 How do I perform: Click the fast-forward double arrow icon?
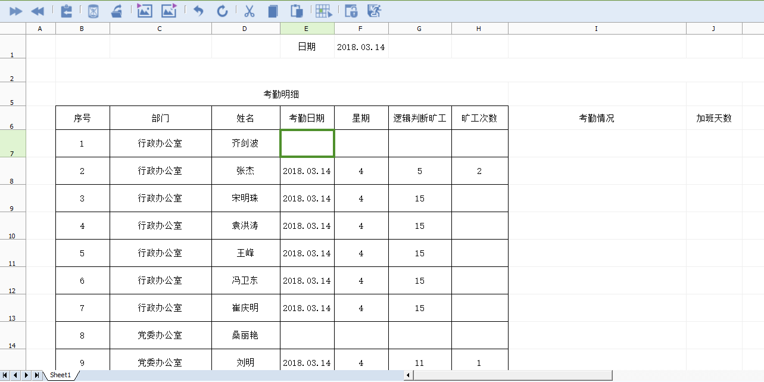coord(16,11)
